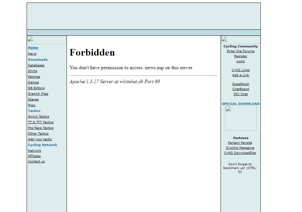Viewport: 302px width, 212px height.
Task: Click the Register link
Action: click(241, 56)
